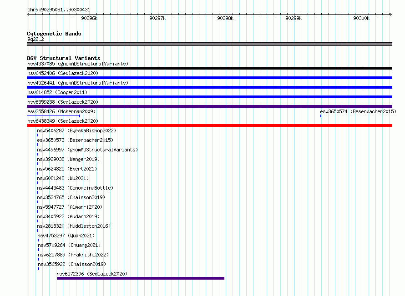This screenshot has height=296, width=405.
Task: Open the nsv6438349 (Sedlazeck2020) label
Action: pyautogui.click(x=63, y=121)
